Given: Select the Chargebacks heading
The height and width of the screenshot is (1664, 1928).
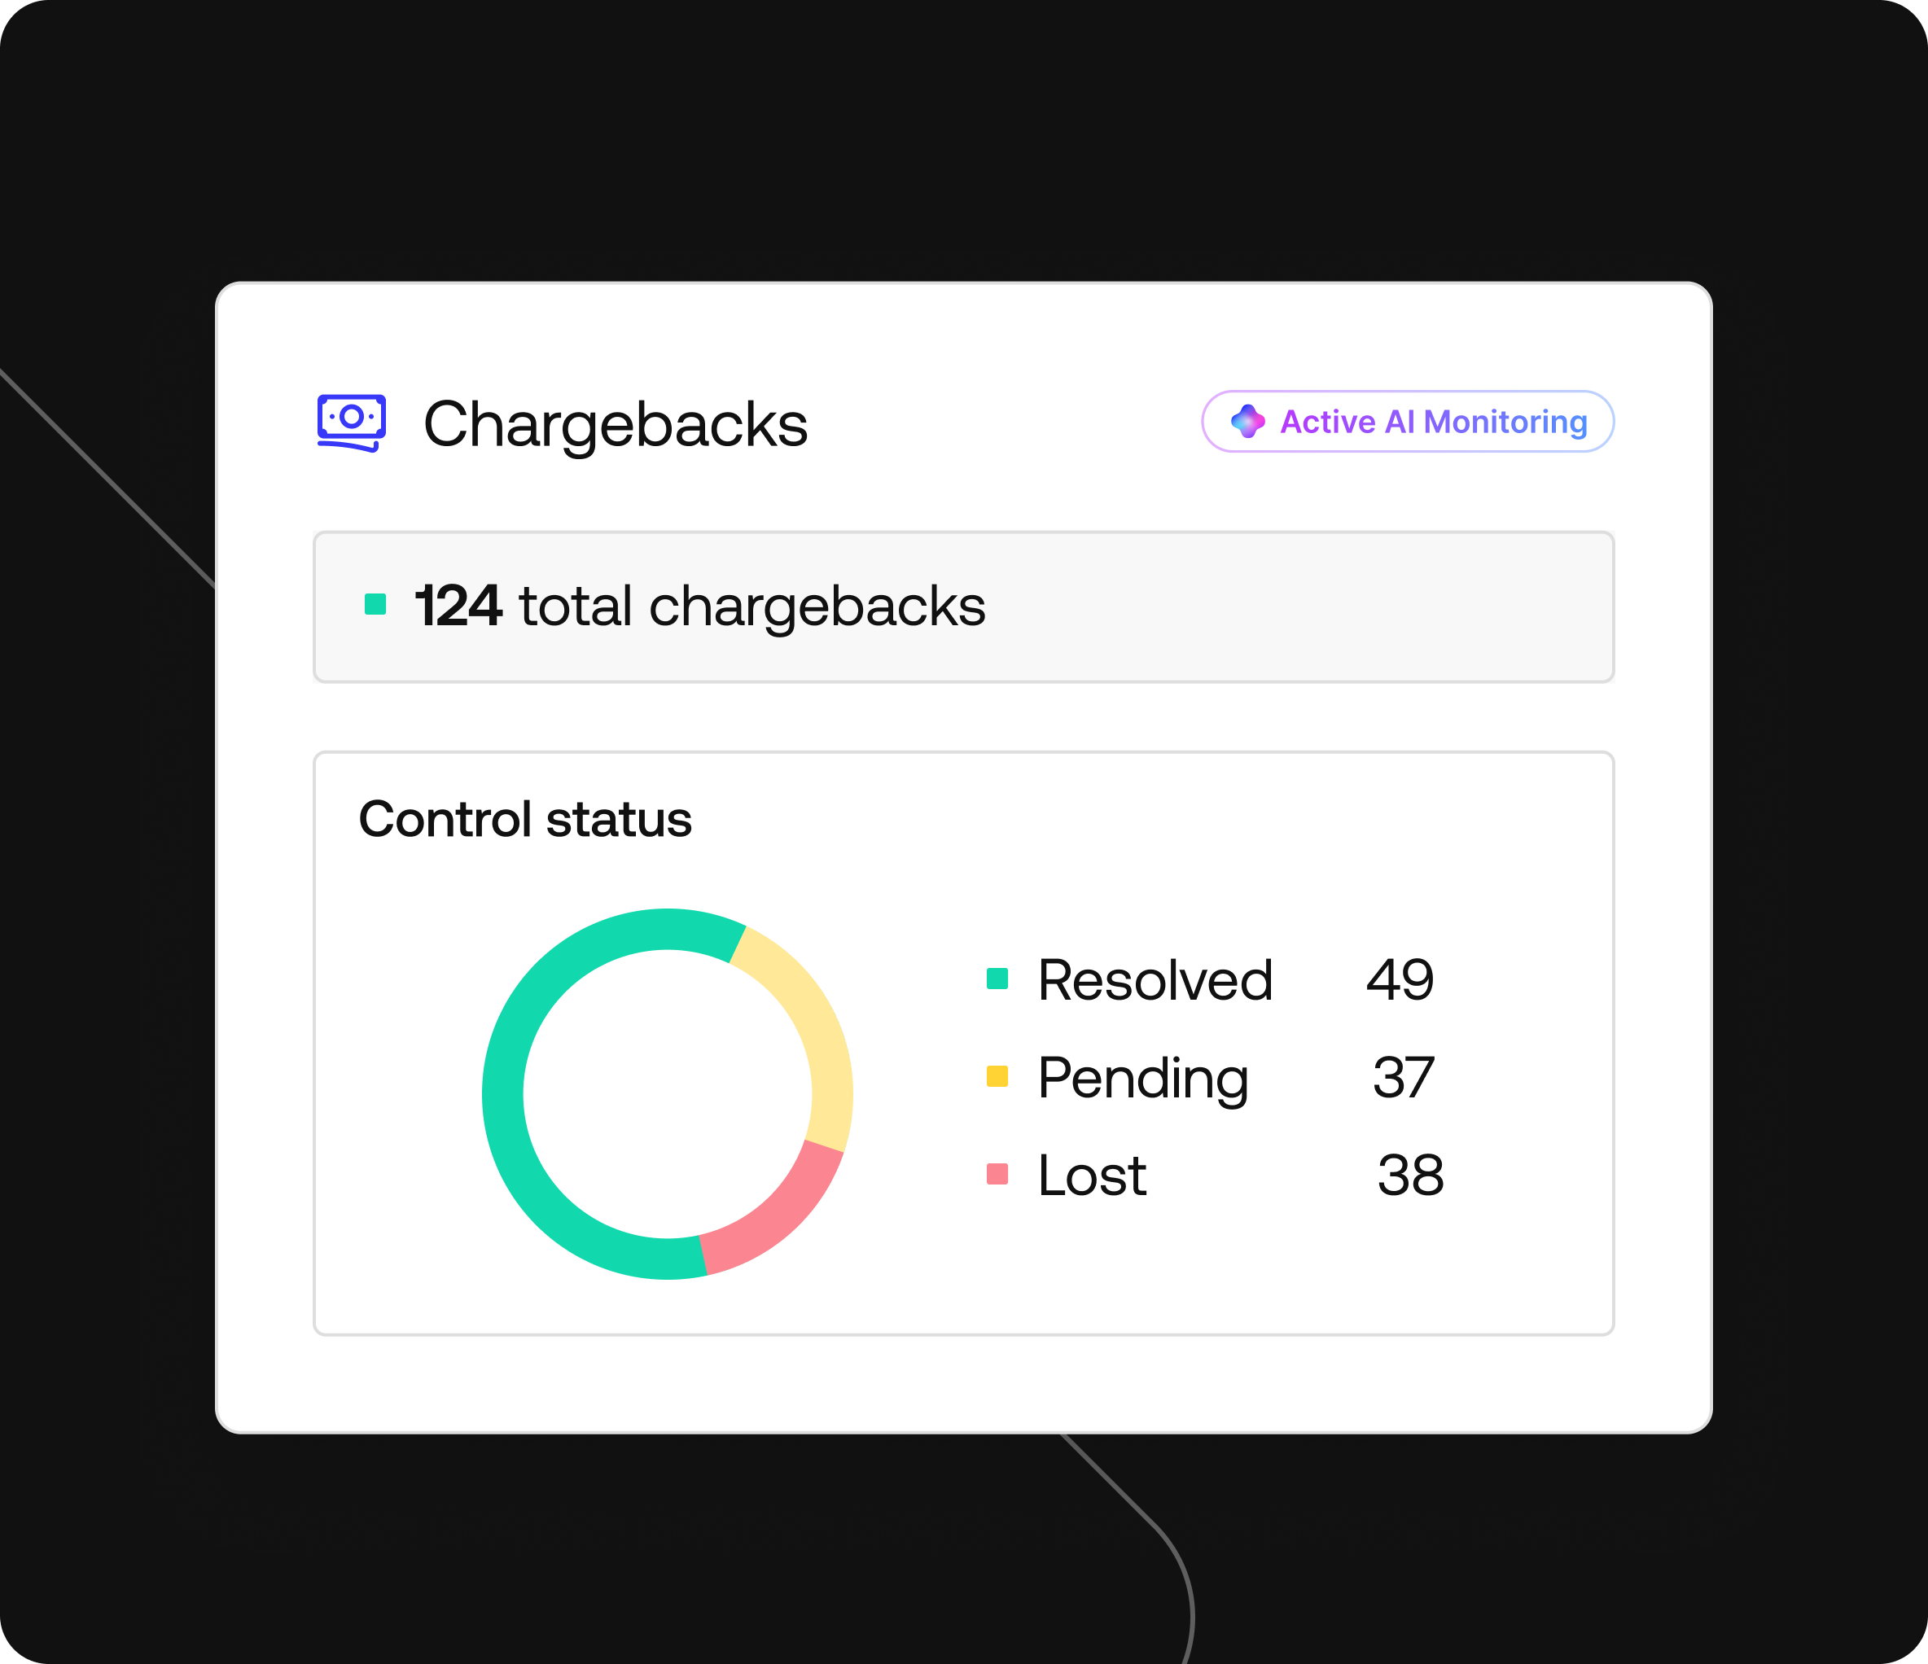Looking at the screenshot, I should (x=615, y=424).
